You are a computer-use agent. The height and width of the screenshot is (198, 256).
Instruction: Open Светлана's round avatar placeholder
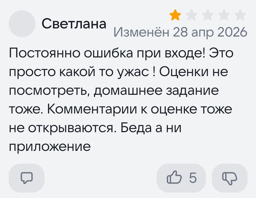[x=22, y=24]
